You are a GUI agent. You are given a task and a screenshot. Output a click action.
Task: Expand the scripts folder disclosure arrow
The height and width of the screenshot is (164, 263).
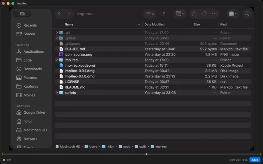point(57,92)
